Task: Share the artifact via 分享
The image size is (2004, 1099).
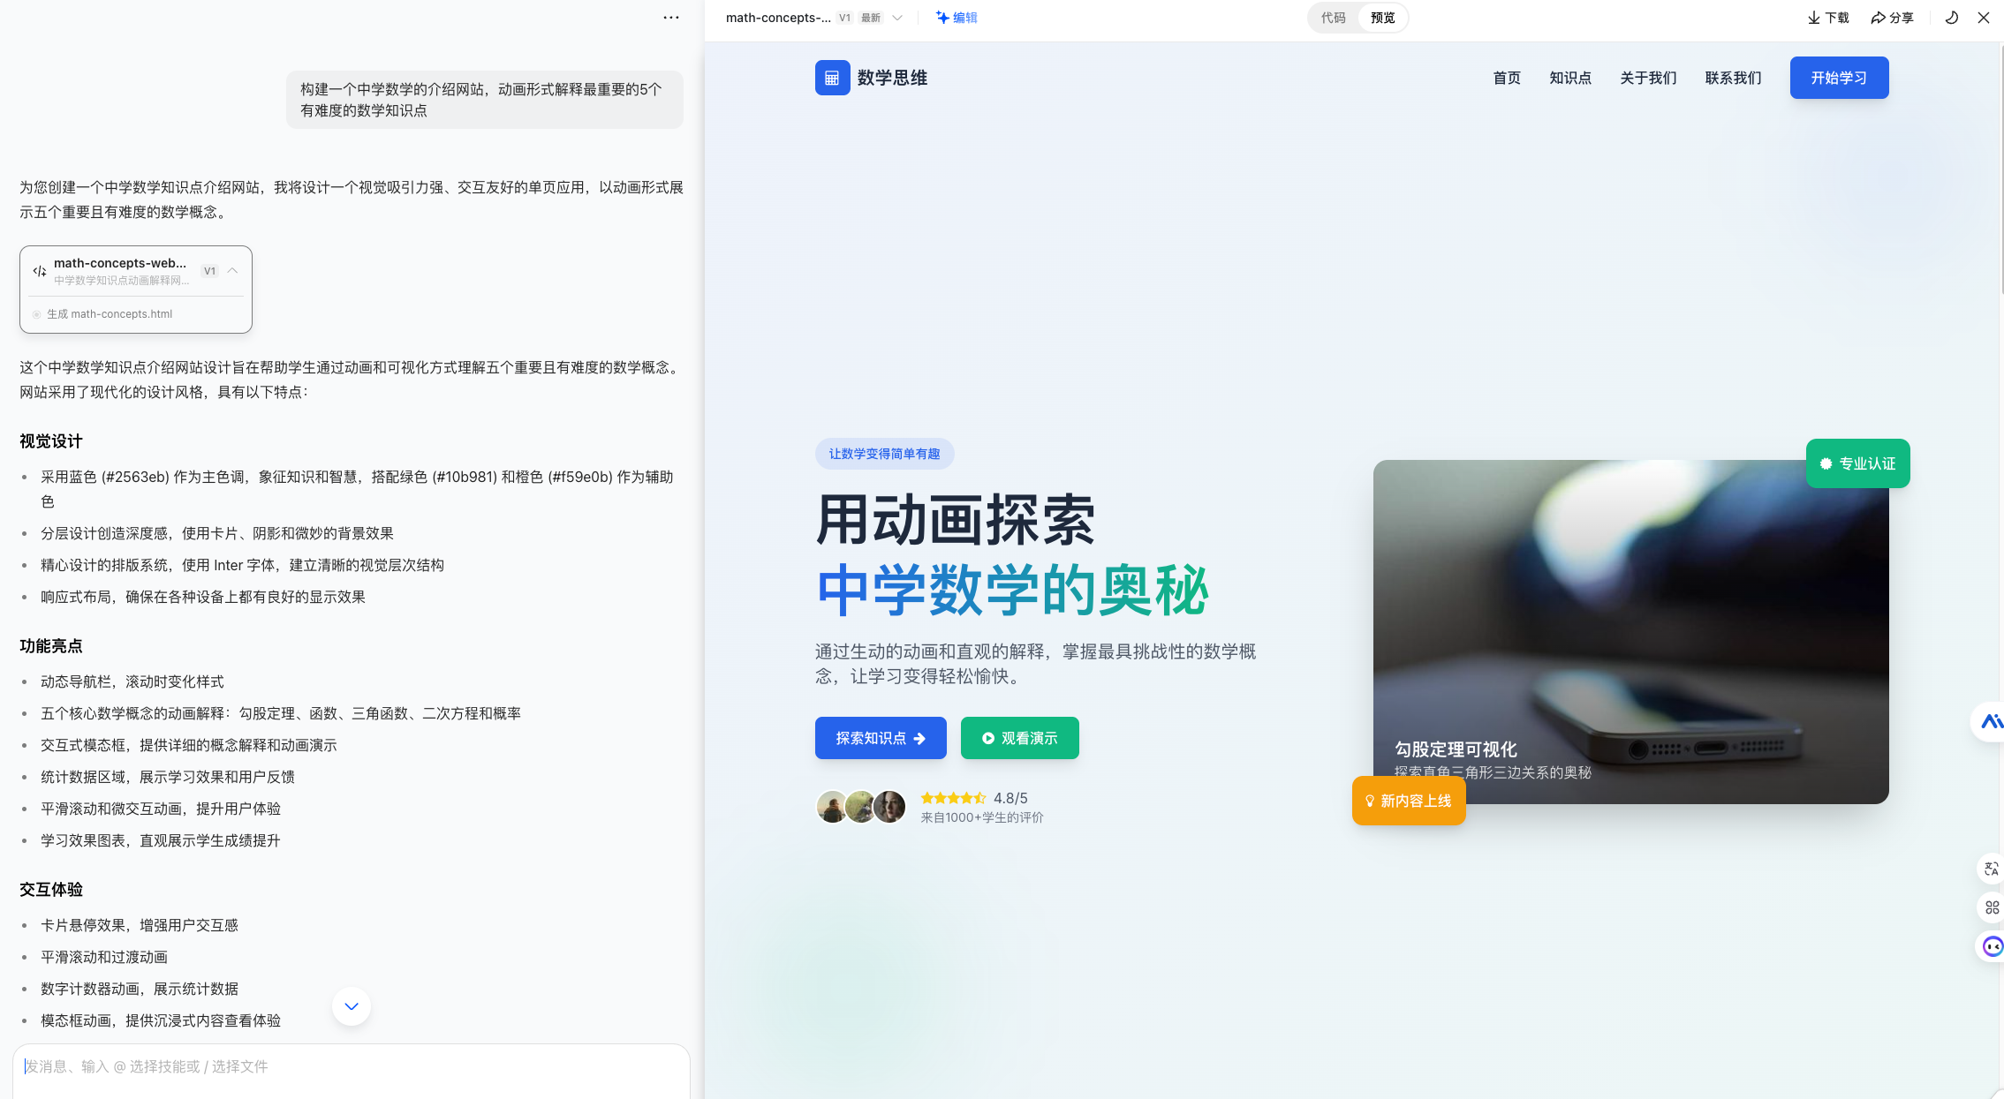Action: tap(1892, 18)
